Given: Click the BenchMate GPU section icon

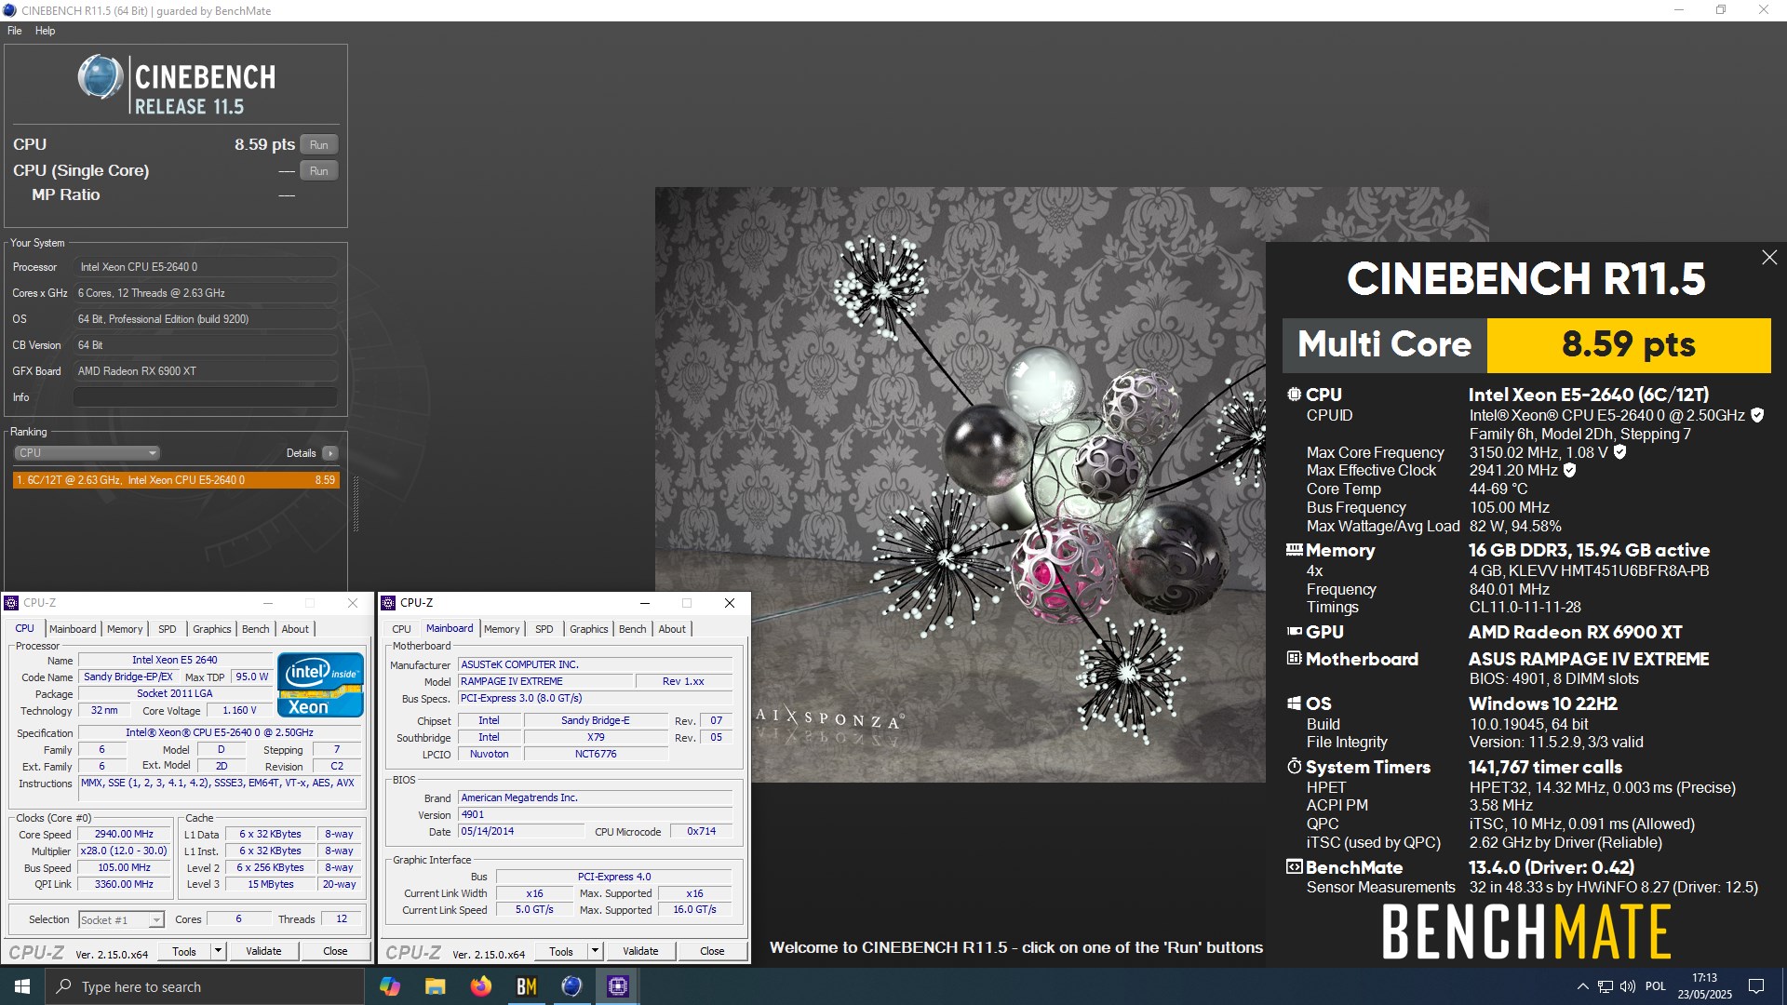Looking at the screenshot, I should pos(1294,631).
